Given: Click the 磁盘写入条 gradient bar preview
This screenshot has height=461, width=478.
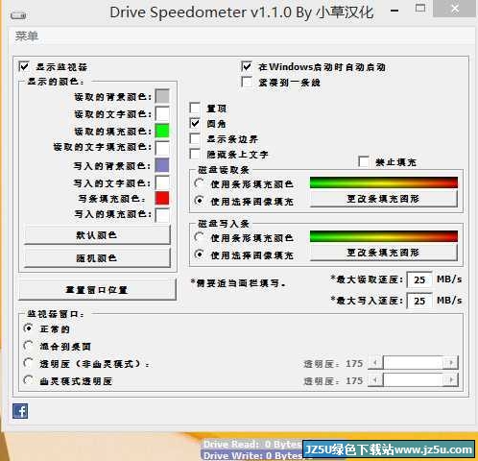Looking at the screenshot, I should pyautogui.click(x=384, y=236).
